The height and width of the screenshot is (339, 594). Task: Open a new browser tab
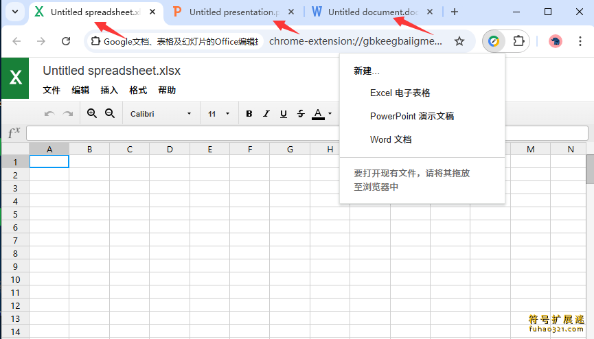pos(455,12)
